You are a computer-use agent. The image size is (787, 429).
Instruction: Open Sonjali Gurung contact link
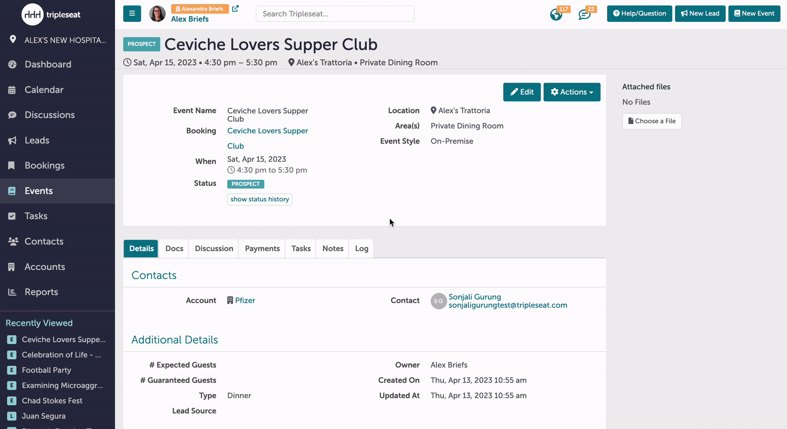[x=475, y=297]
